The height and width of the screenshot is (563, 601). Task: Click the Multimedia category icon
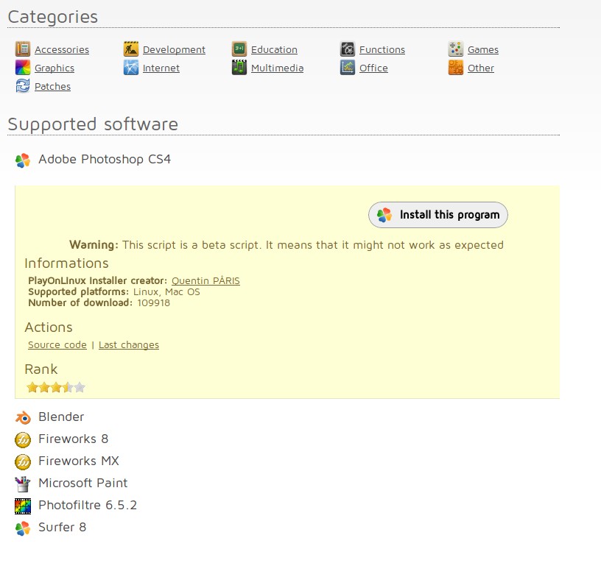point(239,68)
